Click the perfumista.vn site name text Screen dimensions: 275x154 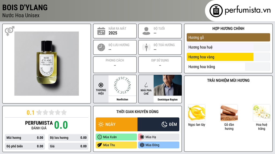[248, 10]
